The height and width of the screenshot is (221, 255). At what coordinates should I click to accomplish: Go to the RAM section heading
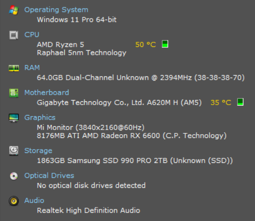coord(32,68)
